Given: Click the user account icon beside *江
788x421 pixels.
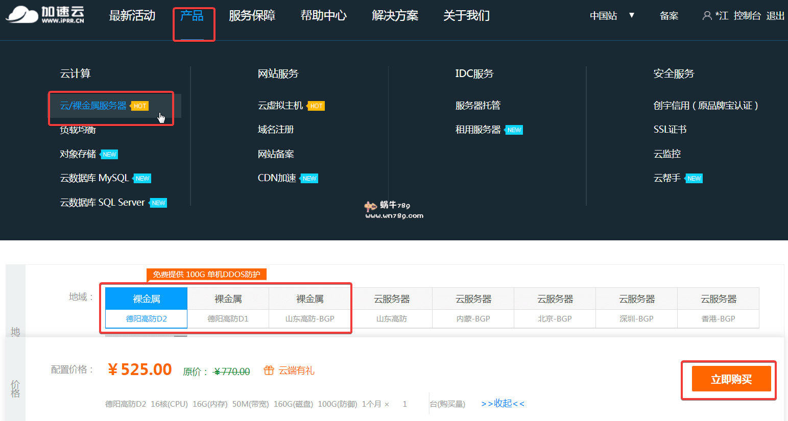Looking at the screenshot, I should (x=707, y=16).
